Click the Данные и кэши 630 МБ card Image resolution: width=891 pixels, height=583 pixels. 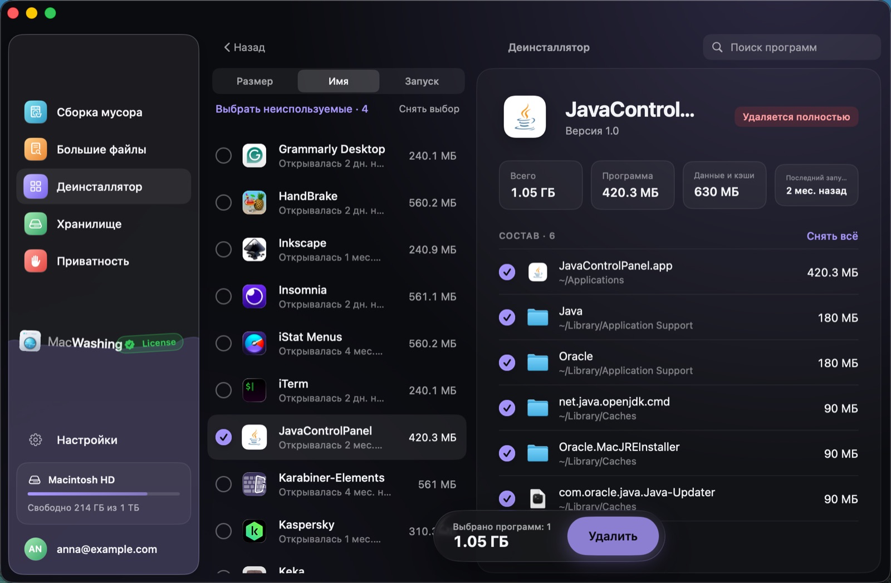724,185
